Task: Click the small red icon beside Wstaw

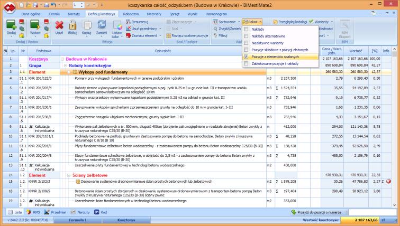Action: 46,22
